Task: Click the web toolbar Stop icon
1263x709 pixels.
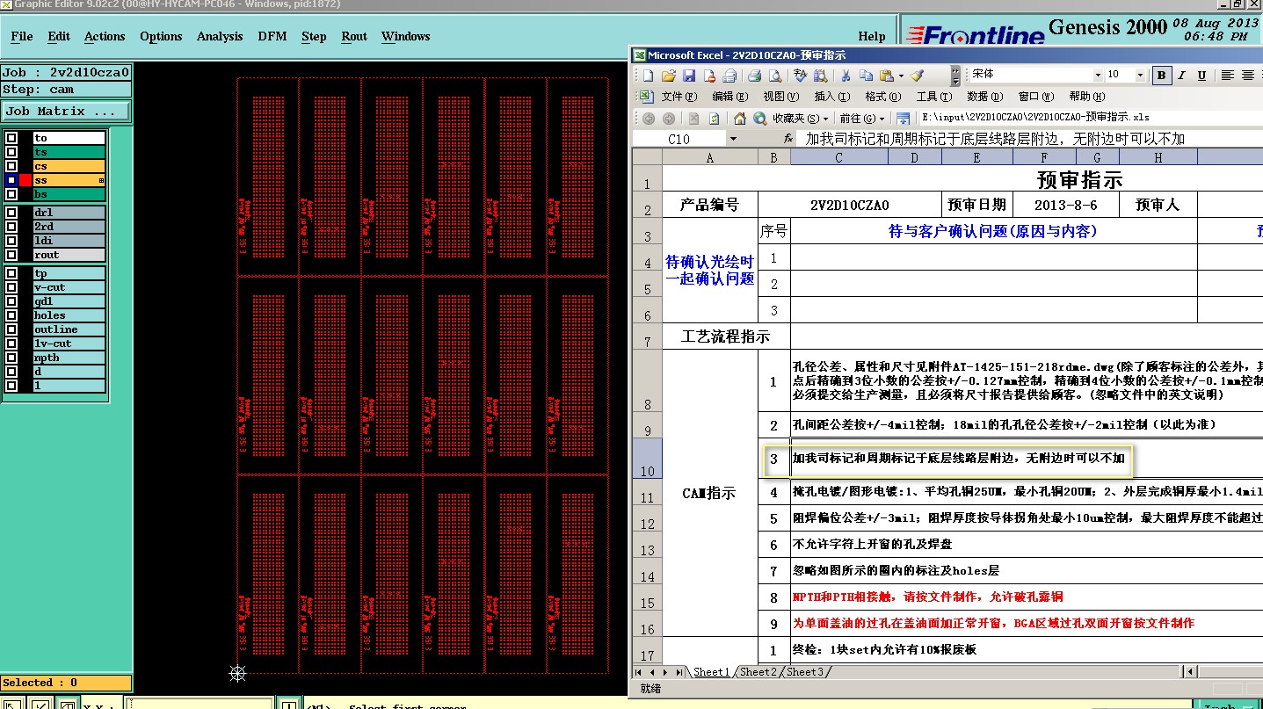Action: point(694,119)
